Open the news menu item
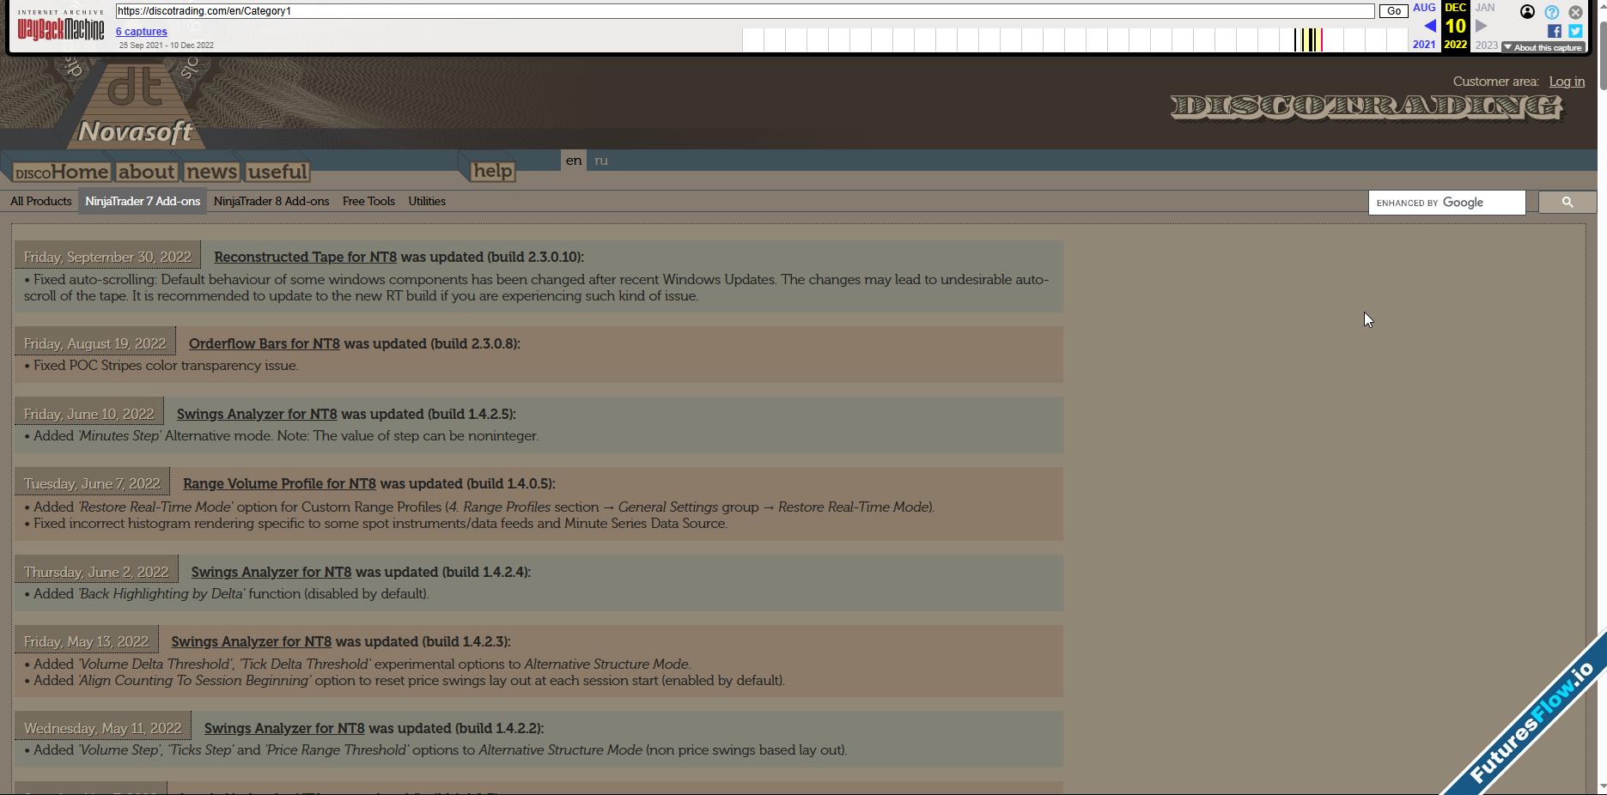 click(x=211, y=172)
